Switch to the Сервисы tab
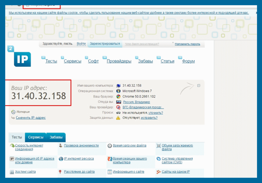 (36, 137)
